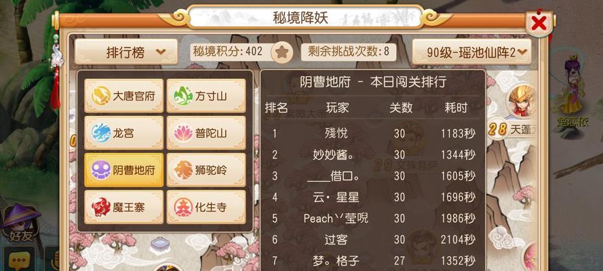Viewport: 603px width, 271px height.
Task: Select the highlighted 阴曹地府 faction tab
Action: (x=124, y=170)
